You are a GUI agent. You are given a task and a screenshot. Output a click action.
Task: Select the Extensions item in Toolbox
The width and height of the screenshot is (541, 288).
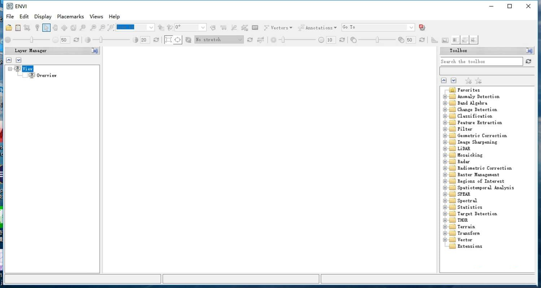coord(470,246)
